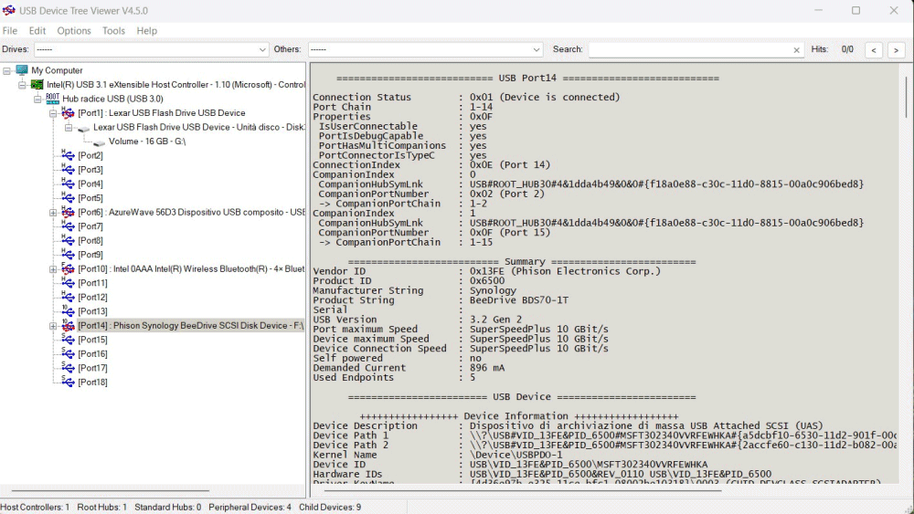Collapse the My Computer tree node

tap(7, 70)
